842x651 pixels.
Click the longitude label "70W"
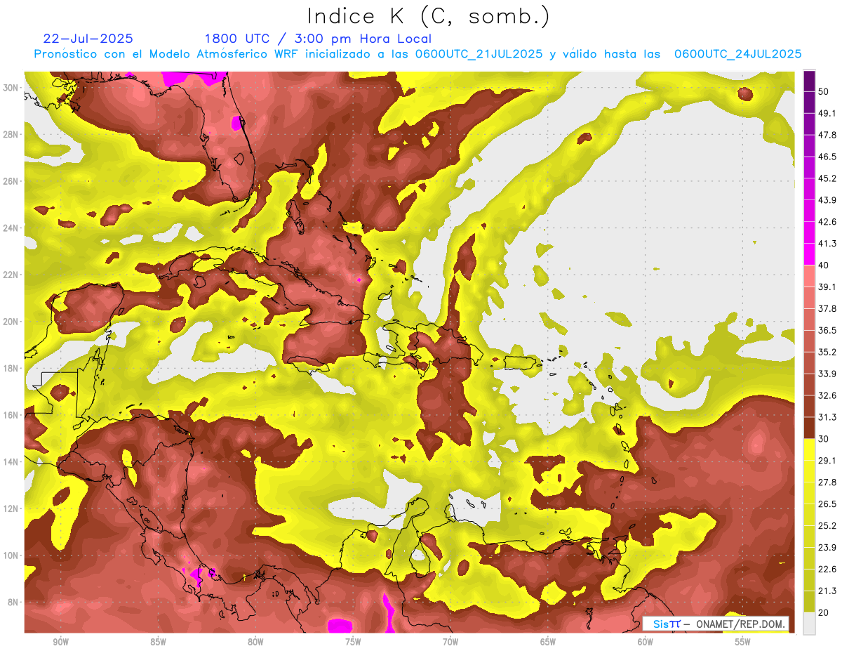point(450,642)
